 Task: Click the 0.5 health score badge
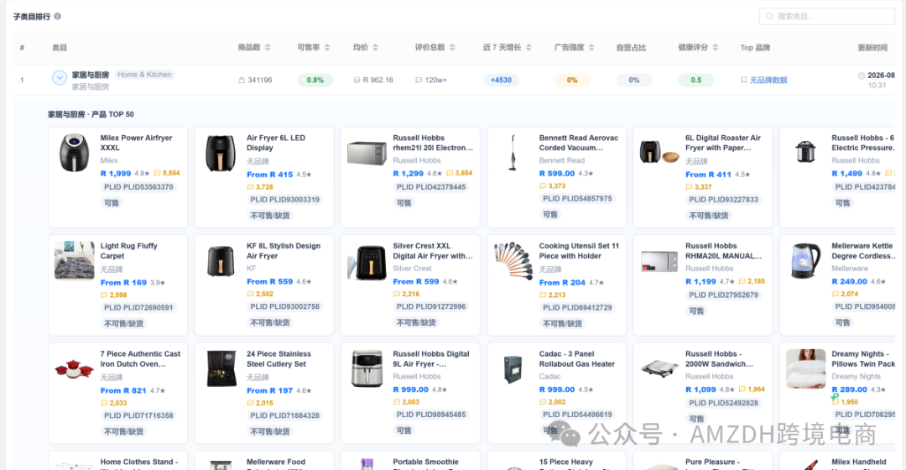(x=695, y=81)
